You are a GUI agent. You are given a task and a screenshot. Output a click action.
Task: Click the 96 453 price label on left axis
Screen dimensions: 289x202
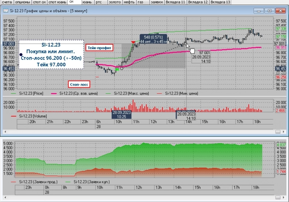(x=9, y=69)
